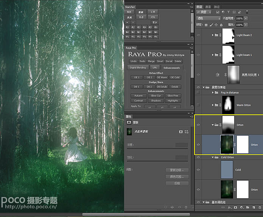
Task: Create a new group folder icon
Action: click(x=247, y=208)
